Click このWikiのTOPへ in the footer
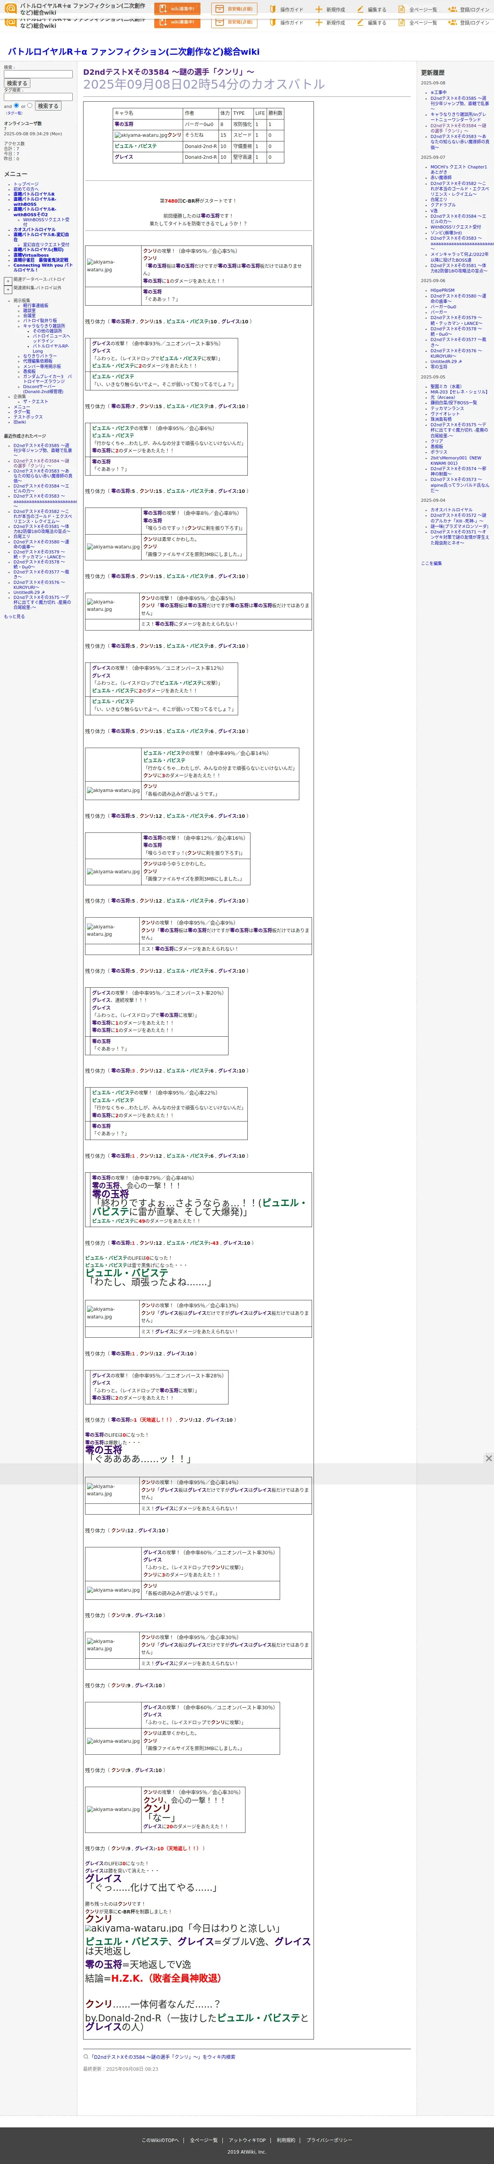The width and height of the screenshot is (494, 2164). pos(160,2140)
